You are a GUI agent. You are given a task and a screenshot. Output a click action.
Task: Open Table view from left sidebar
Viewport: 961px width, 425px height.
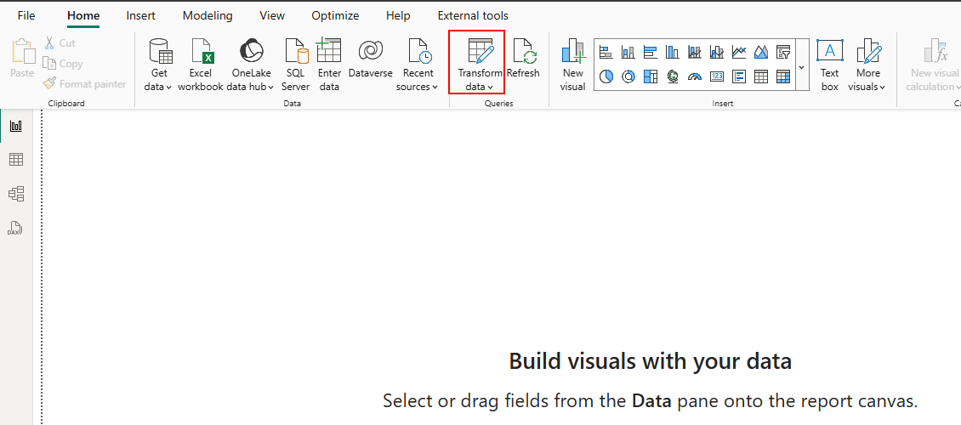(x=16, y=160)
